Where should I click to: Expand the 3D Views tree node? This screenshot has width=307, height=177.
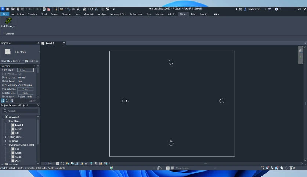point(6,141)
